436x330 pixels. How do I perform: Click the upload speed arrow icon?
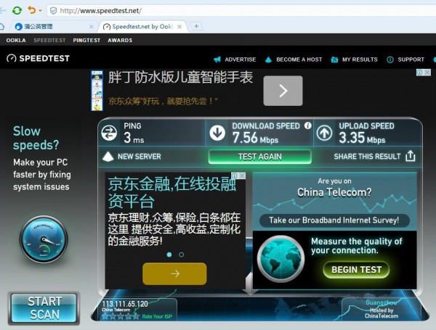tap(324, 133)
